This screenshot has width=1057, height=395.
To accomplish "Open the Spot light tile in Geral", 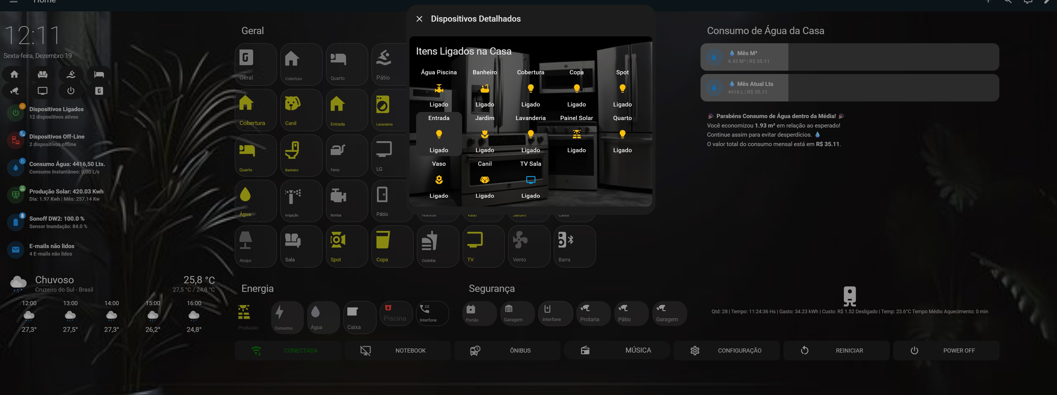I will 346,246.
